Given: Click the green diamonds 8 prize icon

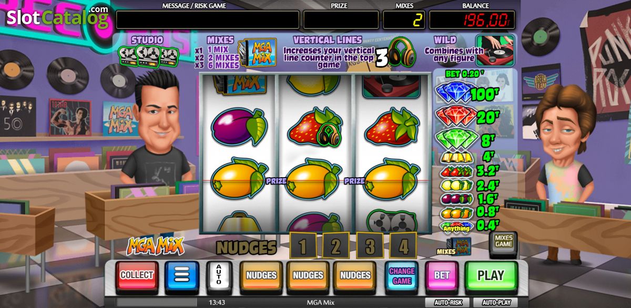Looking at the screenshot, I should coord(455,139).
